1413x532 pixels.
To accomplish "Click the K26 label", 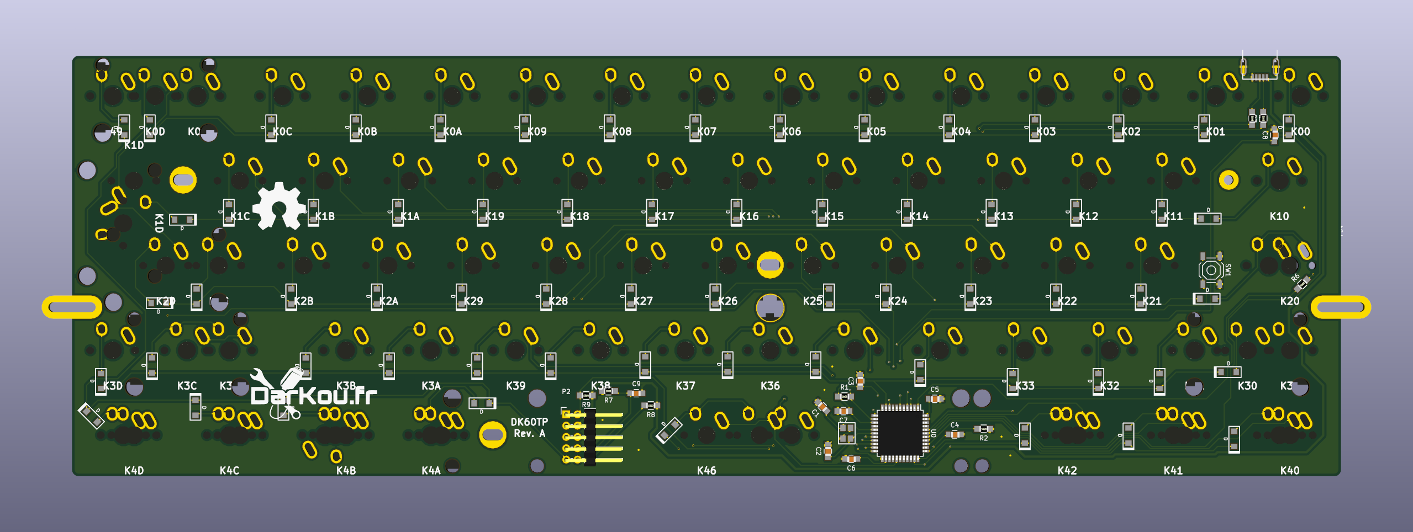I will tap(727, 301).
